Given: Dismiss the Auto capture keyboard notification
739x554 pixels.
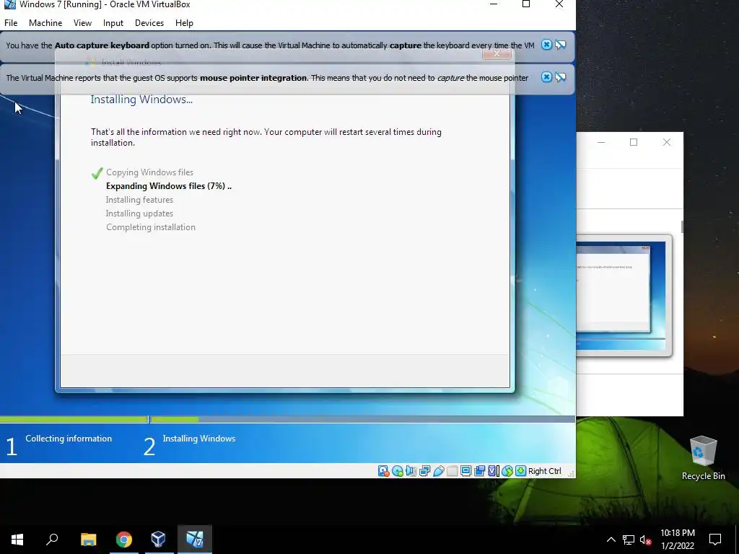Looking at the screenshot, I should coord(546,45).
